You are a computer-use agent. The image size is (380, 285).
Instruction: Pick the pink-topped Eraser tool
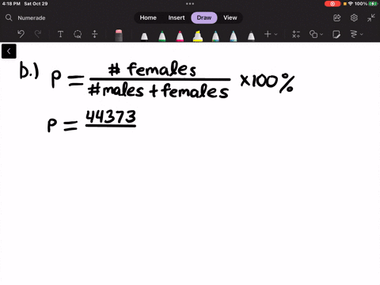pos(119,35)
